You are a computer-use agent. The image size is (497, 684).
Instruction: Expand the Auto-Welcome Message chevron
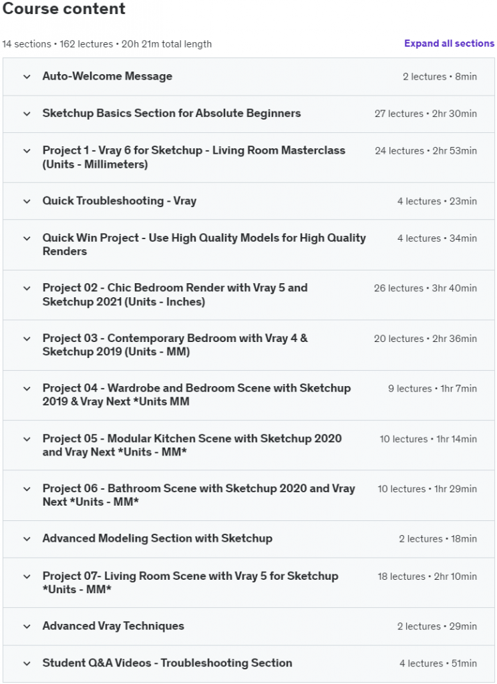[x=27, y=77]
